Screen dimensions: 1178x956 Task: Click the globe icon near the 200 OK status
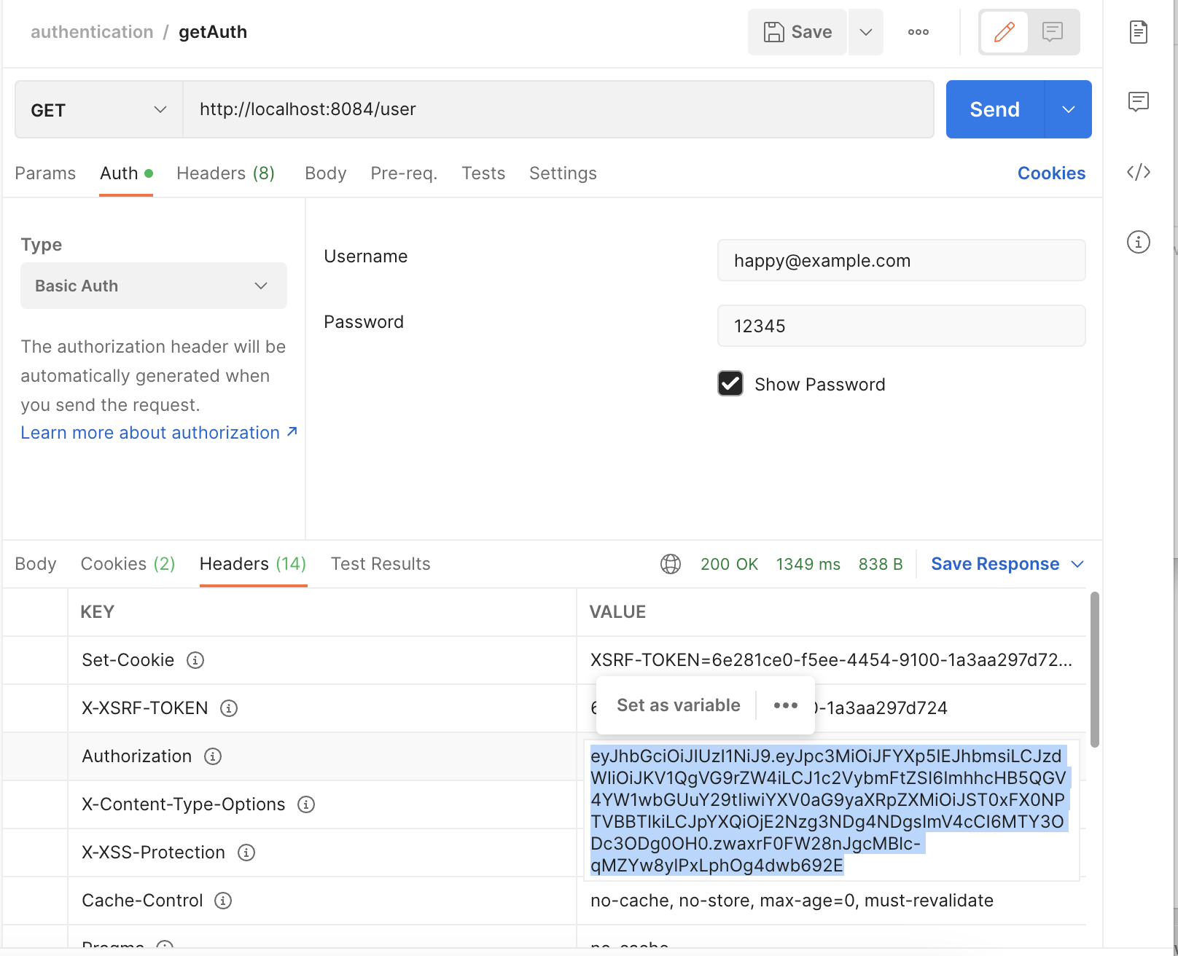coord(670,563)
